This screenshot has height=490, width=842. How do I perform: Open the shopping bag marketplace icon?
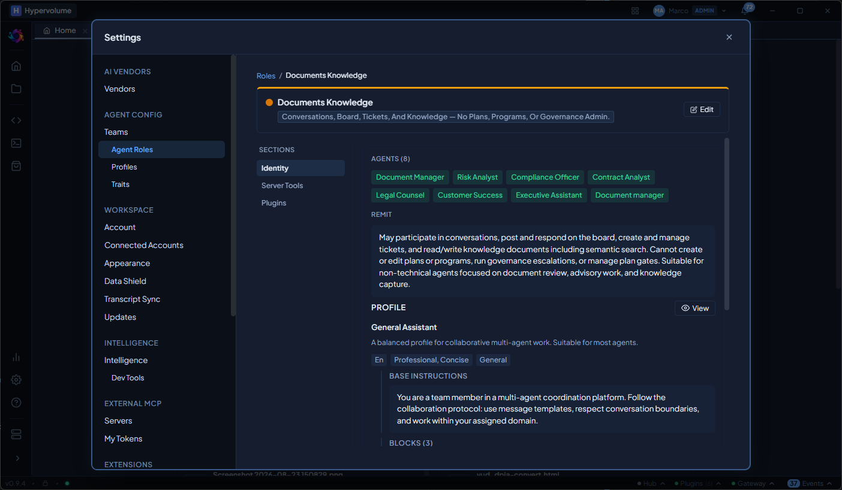(x=16, y=166)
